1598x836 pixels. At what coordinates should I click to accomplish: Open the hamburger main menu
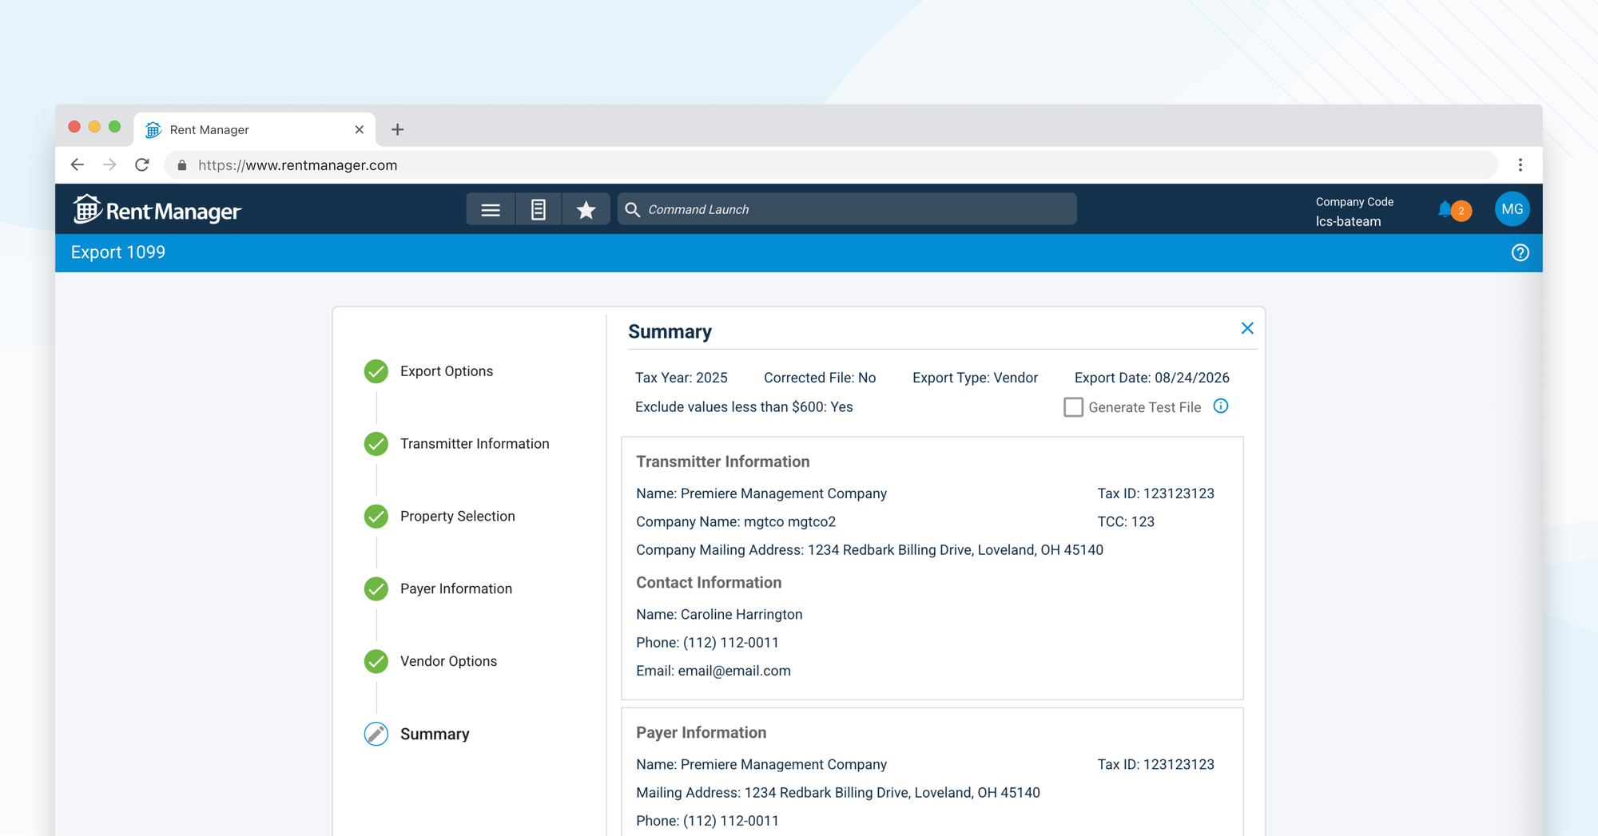click(x=491, y=209)
